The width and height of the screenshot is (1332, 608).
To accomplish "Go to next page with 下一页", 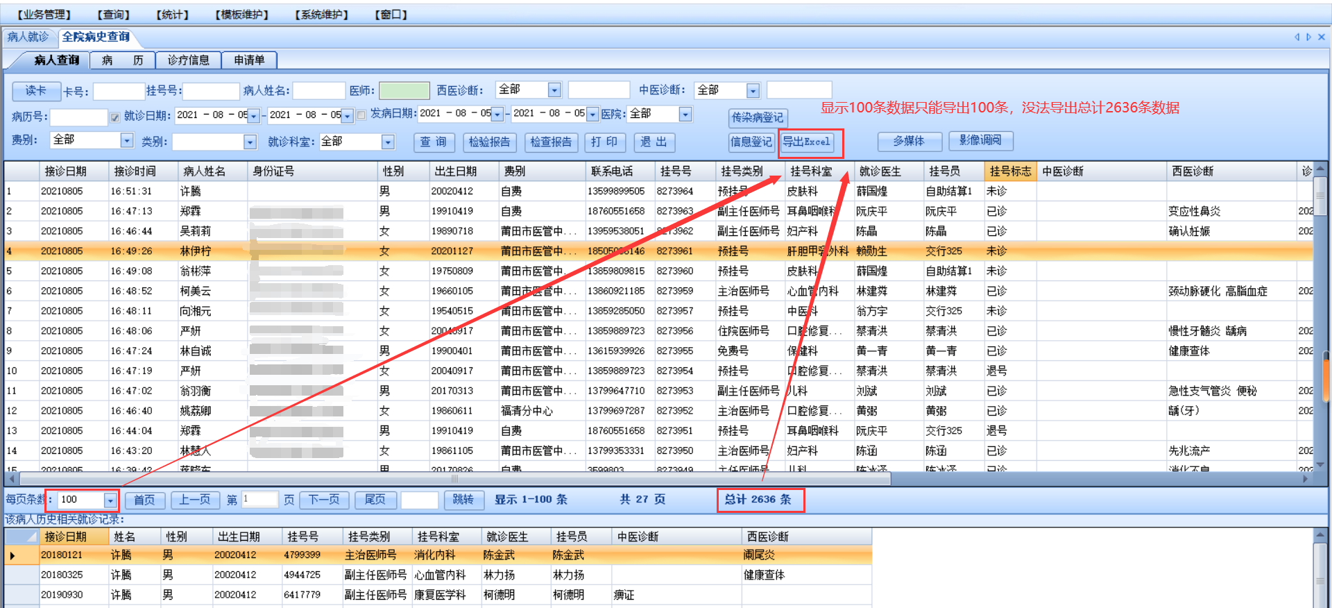I will [x=324, y=500].
